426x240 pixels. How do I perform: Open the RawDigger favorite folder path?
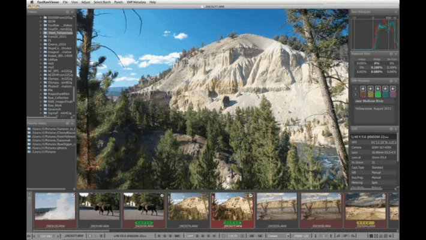53,145
